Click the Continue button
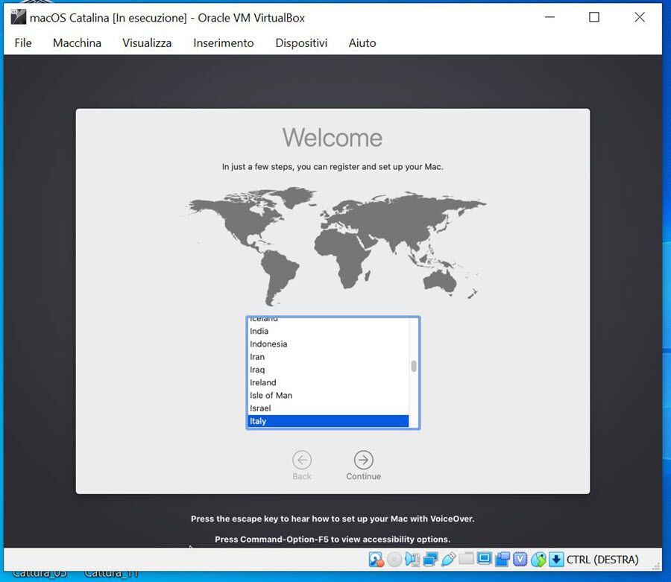Screen dimensions: 671x582 click(x=363, y=460)
